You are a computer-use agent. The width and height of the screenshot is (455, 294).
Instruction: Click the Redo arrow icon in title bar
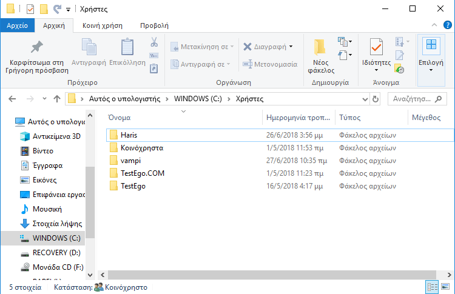coord(57,9)
